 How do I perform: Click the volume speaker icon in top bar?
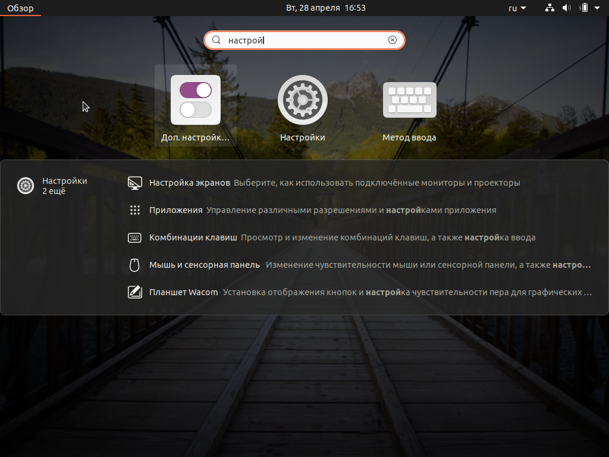567,8
